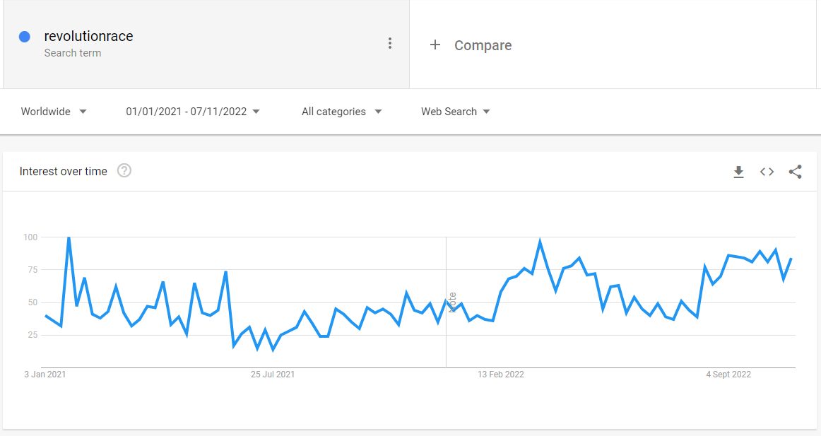Click the 3 Jan 2021 axis label
The image size is (821, 436).
pos(45,375)
